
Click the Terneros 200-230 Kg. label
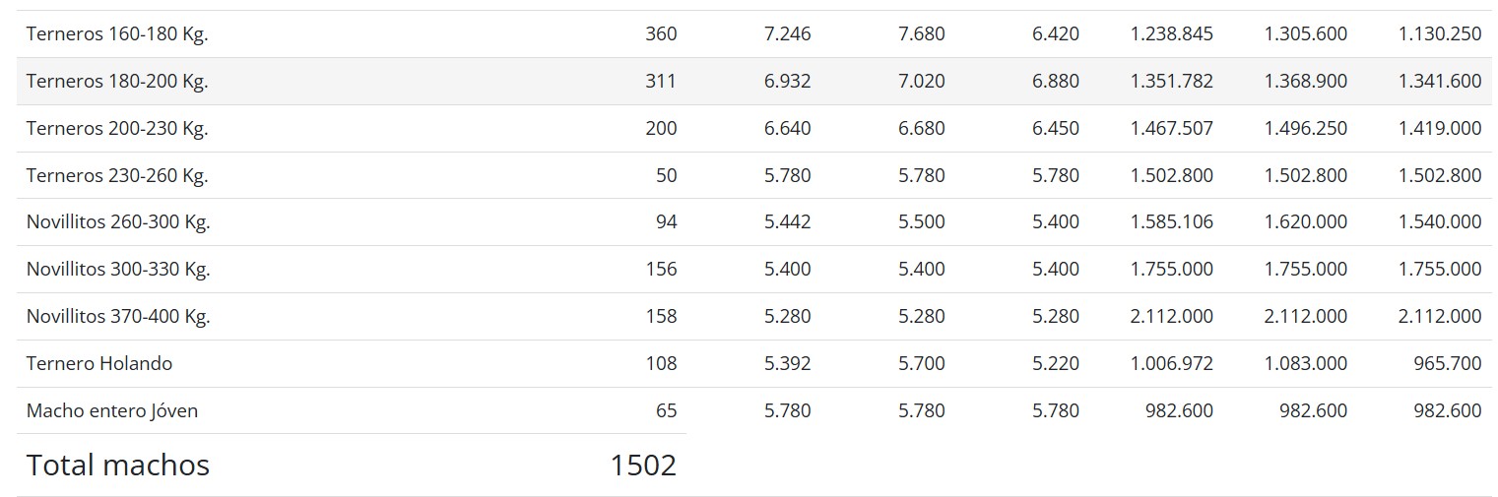pyautogui.click(x=117, y=129)
